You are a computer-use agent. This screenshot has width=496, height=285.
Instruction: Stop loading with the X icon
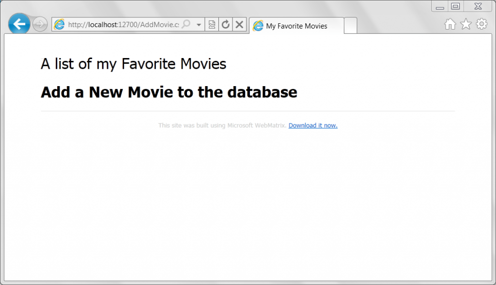tap(239, 24)
